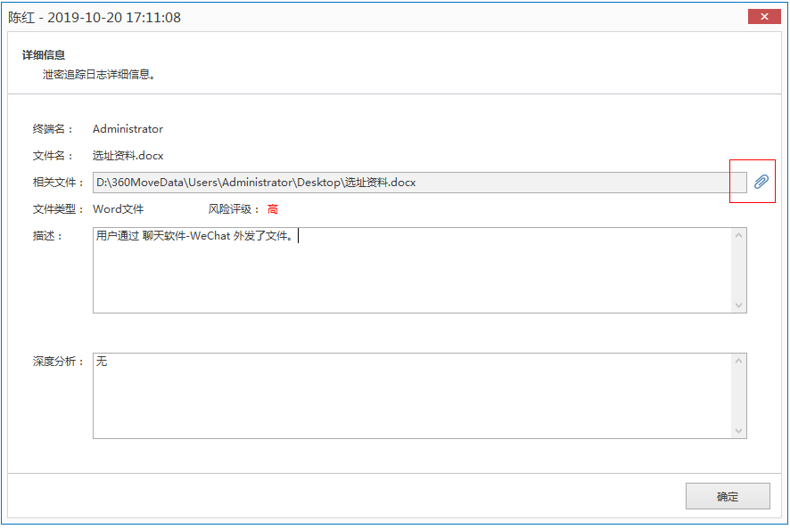Focus the 描述 text box
The image size is (790, 529).
click(410, 270)
